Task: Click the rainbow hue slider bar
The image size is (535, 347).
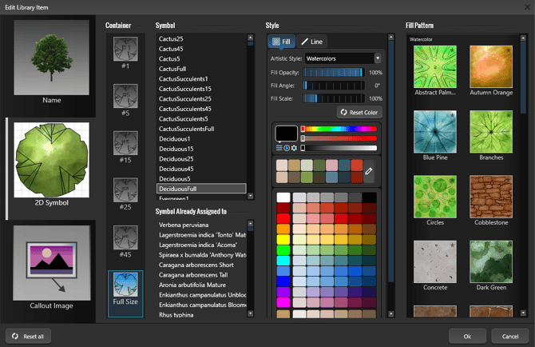Action: (339, 128)
